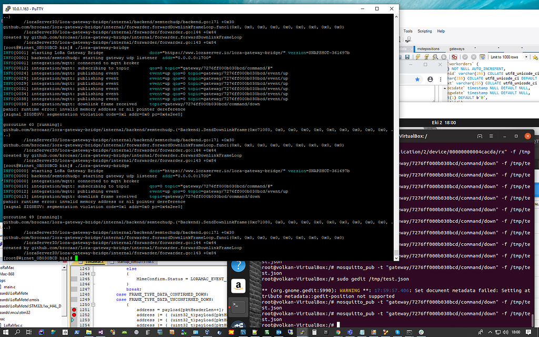Click the project tree scrollbar up arrow

click(64, 267)
